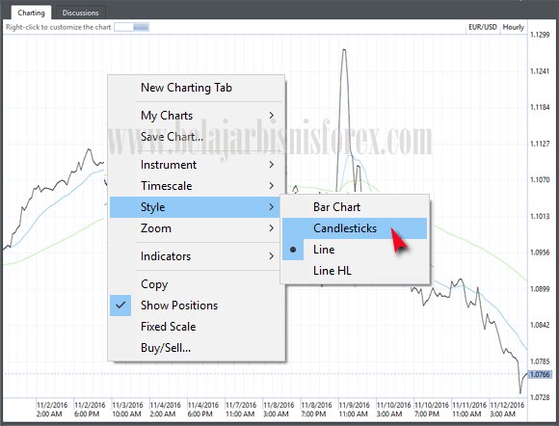Screen dimensions: 559x426
Task: Click the 11/9/2016 11:00 AM time label
Action: (354, 410)
